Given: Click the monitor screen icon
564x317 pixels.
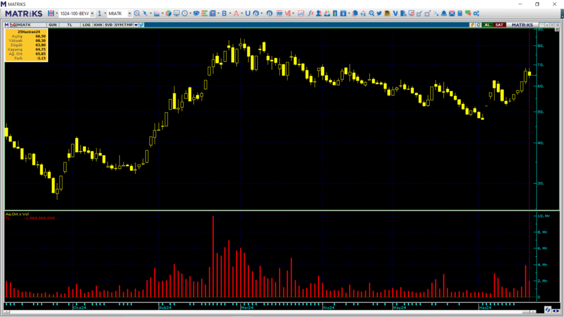Looking at the screenshot, I should [x=177, y=13].
